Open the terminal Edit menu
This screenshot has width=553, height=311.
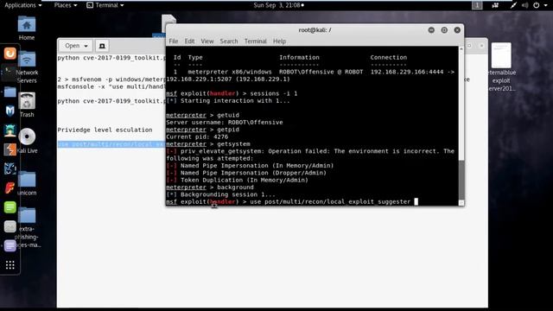point(189,41)
